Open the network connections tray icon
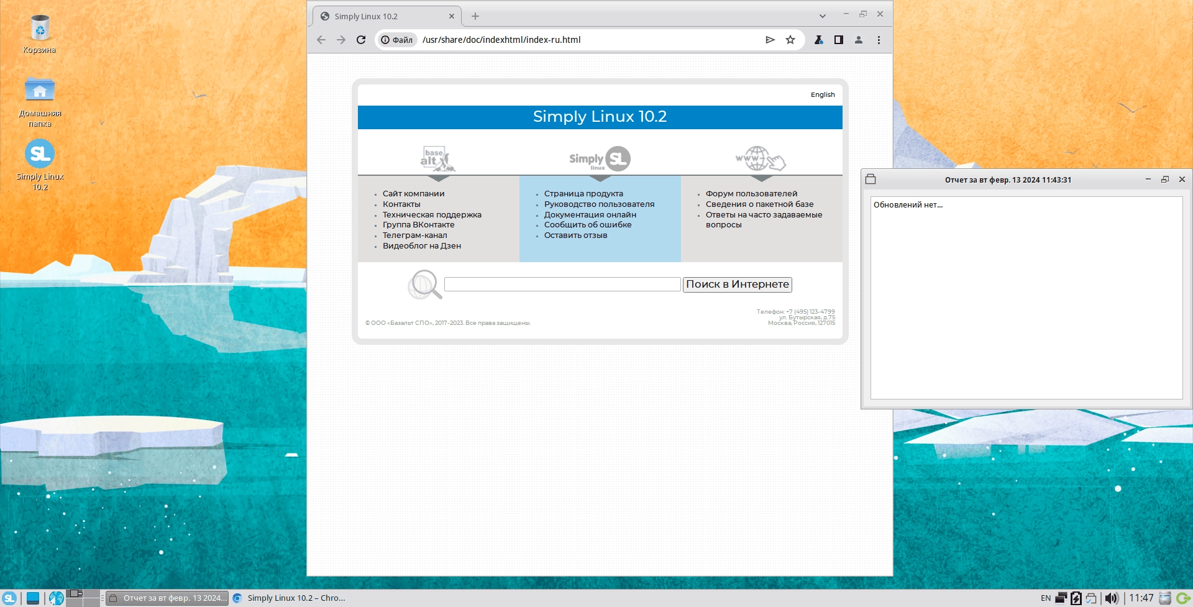This screenshot has width=1193, height=607. coord(1061,598)
